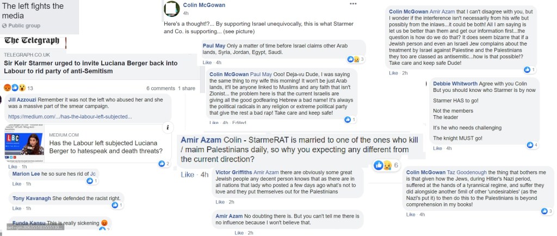Open the three-dot options menu on Colin McGowan's post
Viewport: 557px width, 236px height.
[x=354, y=3]
